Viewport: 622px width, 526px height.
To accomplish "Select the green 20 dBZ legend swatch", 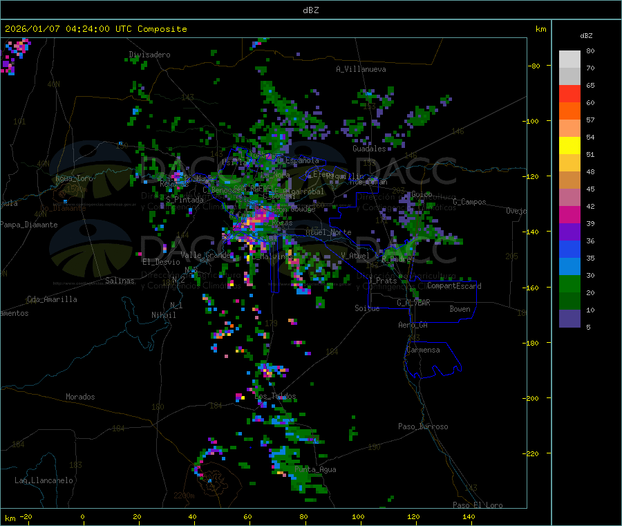I will tap(569, 283).
